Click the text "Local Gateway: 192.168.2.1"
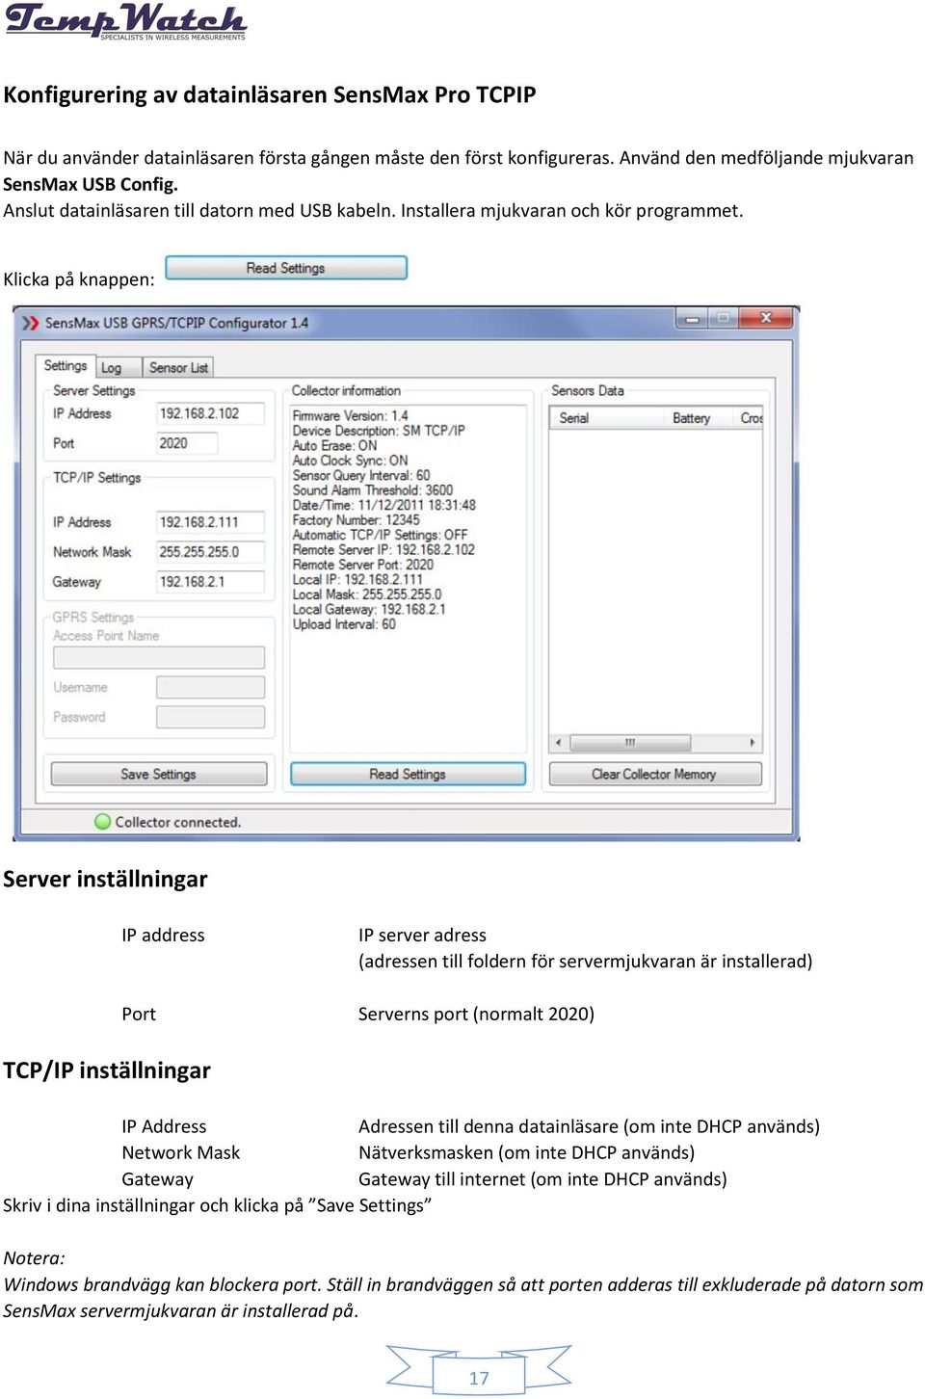 [369, 610]
